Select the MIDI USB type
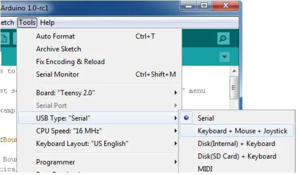The image size is (299, 175). click(237, 168)
